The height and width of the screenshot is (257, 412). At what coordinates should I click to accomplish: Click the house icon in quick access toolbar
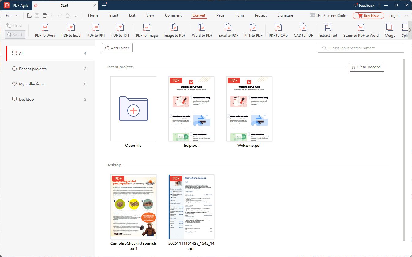pyautogui.click(x=68, y=16)
